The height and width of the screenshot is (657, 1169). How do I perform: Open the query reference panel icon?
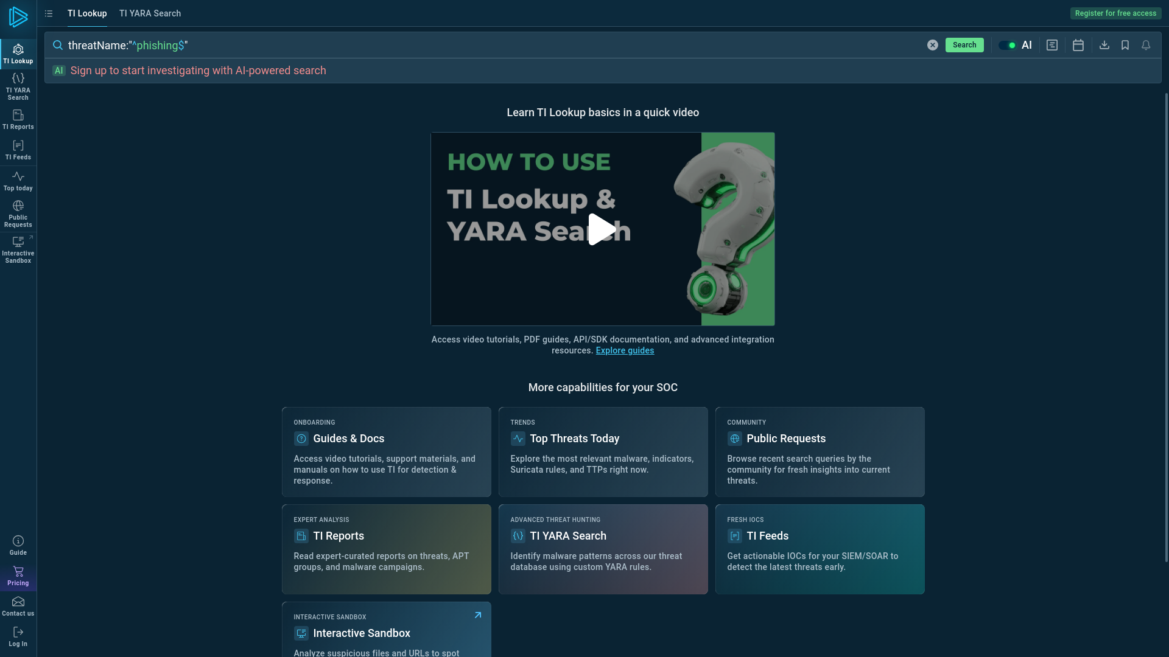tap(1051, 45)
